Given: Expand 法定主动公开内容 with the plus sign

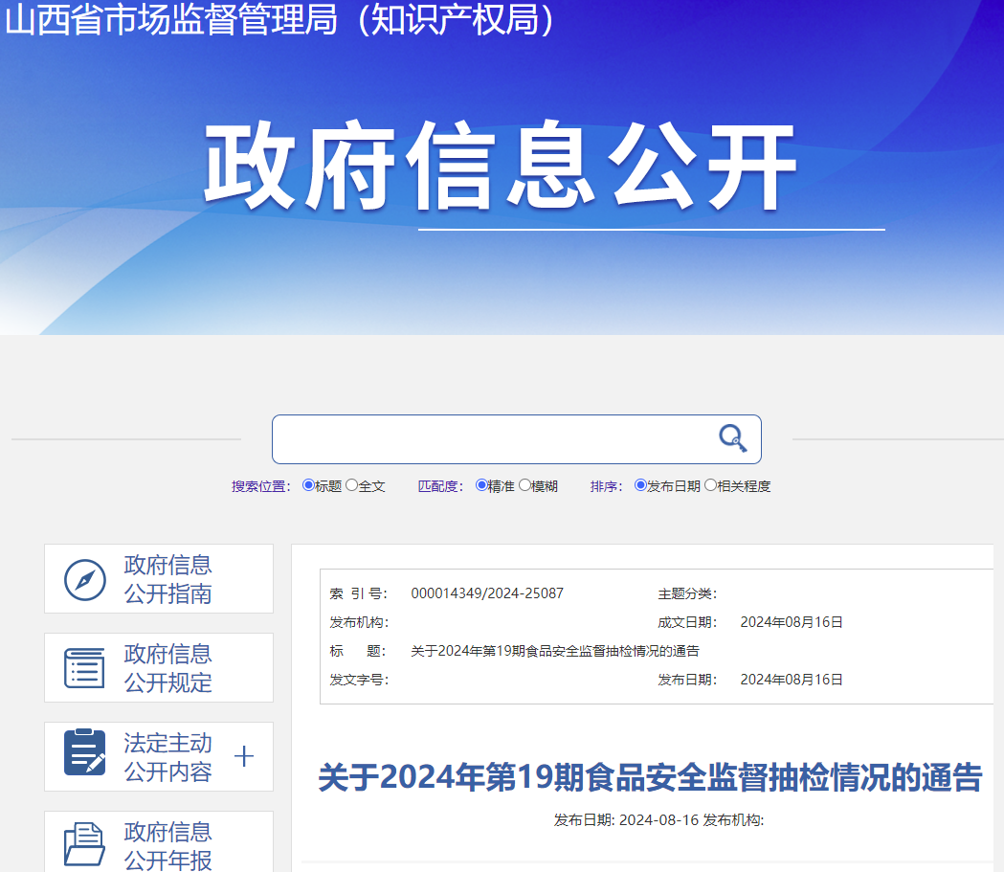Looking at the screenshot, I should tap(244, 757).
